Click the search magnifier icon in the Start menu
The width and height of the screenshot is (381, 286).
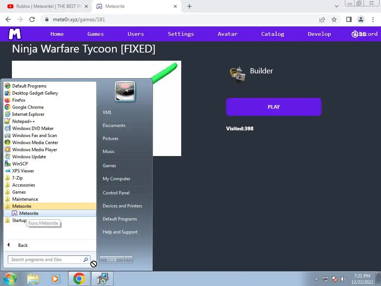(x=86, y=260)
